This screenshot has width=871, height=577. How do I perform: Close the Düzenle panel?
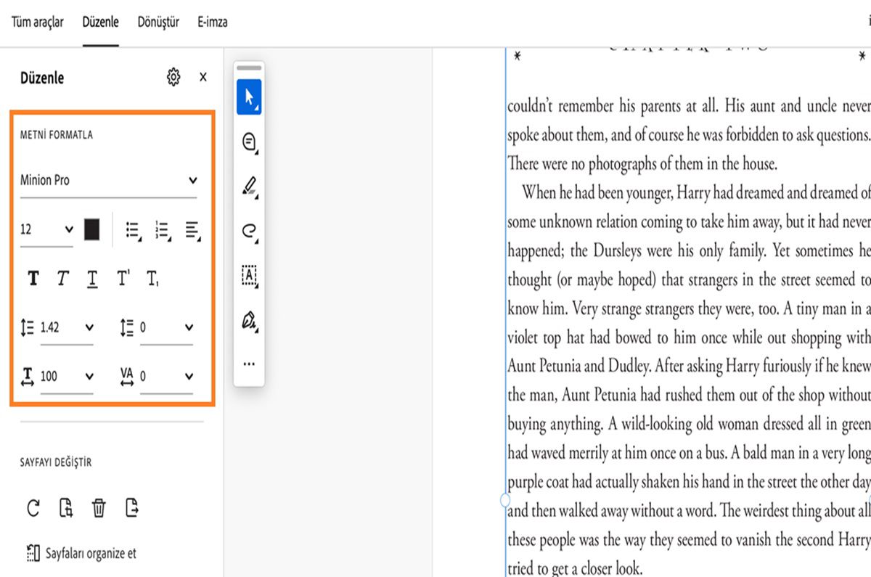203,77
